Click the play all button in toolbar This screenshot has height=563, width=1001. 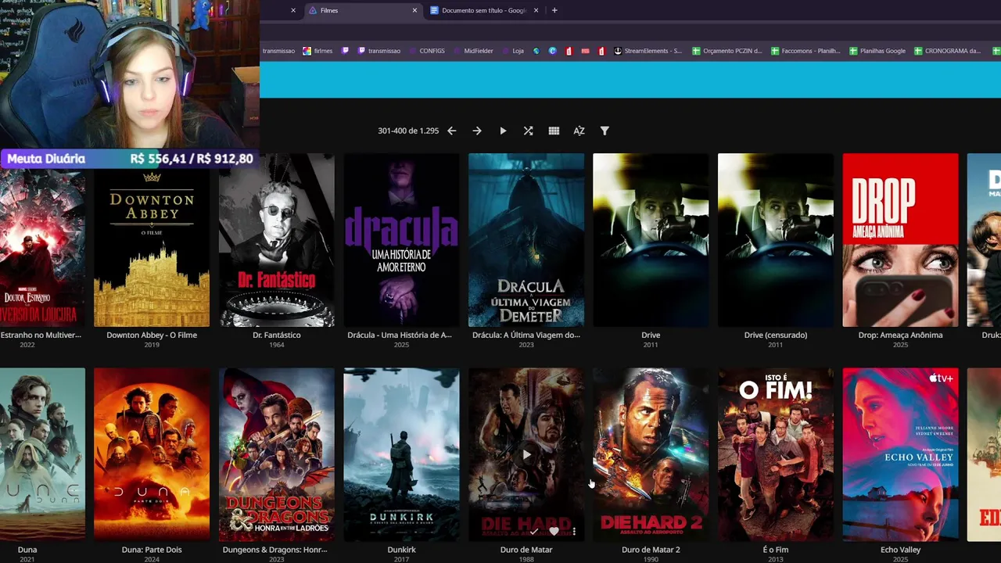pyautogui.click(x=503, y=131)
